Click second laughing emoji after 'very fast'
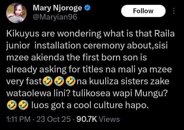Screen dimensions: 184x130 (59, 81)
